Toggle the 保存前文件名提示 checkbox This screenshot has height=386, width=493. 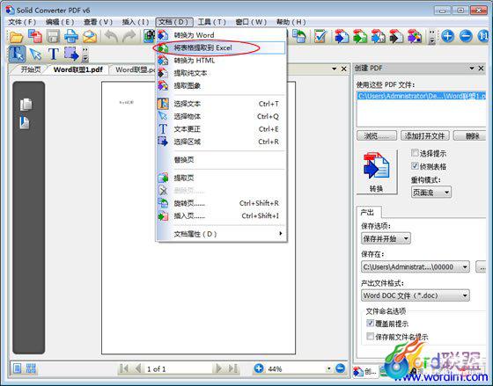pyautogui.click(x=371, y=337)
